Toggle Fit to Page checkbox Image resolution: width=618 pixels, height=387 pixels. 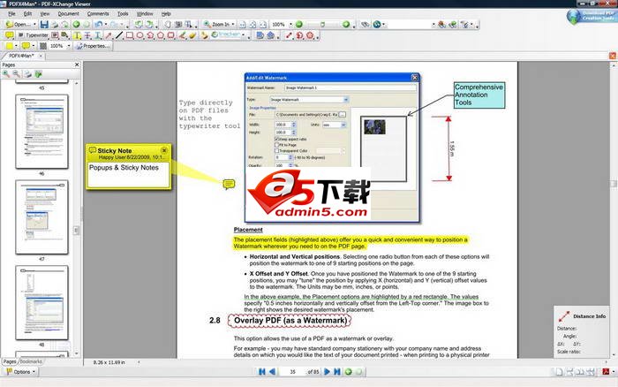276,145
